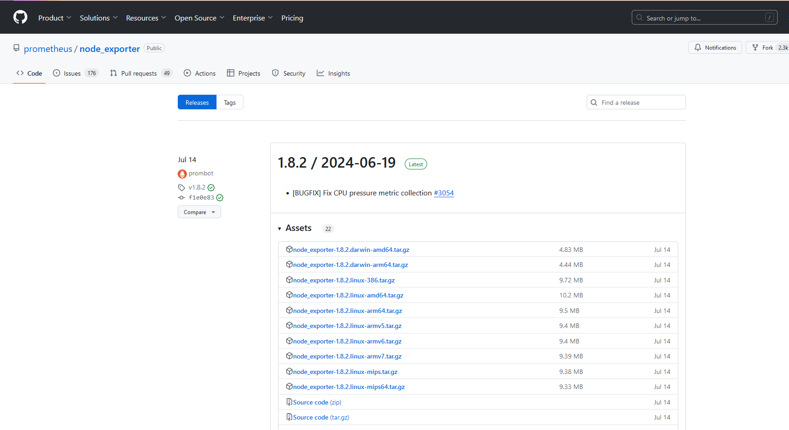Click the package icon for linux-386 asset
Screen dimensions: 789x430
[289, 280]
